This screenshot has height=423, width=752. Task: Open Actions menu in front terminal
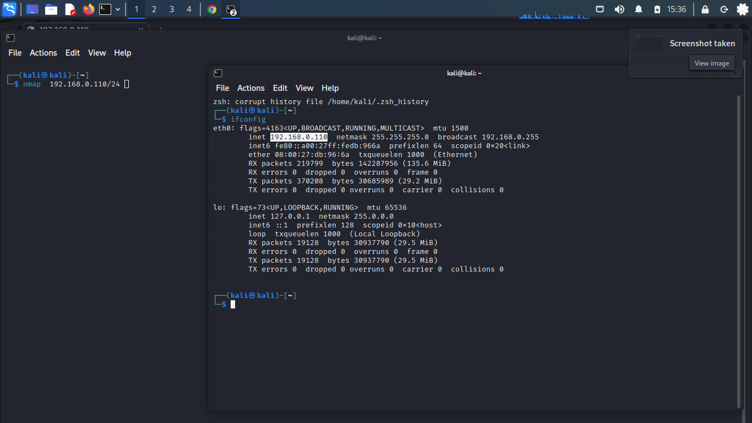point(251,88)
